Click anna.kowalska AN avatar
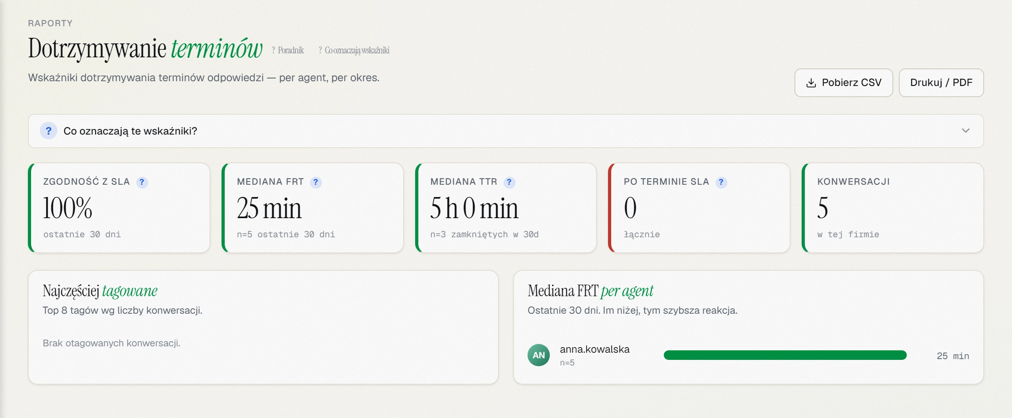The image size is (1012, 418). click(539, 355)
